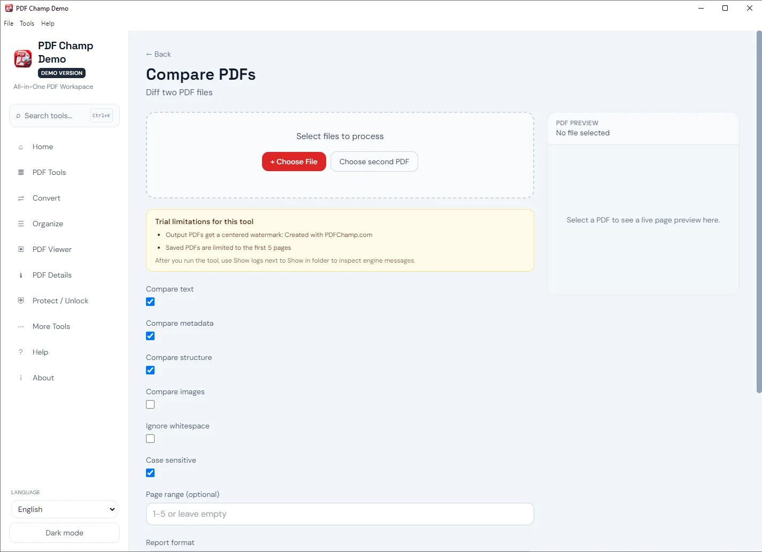Click the 'Compare PDFs' page heading
Image resolution: width=762 pixels, height=552 pixels.
201,74
